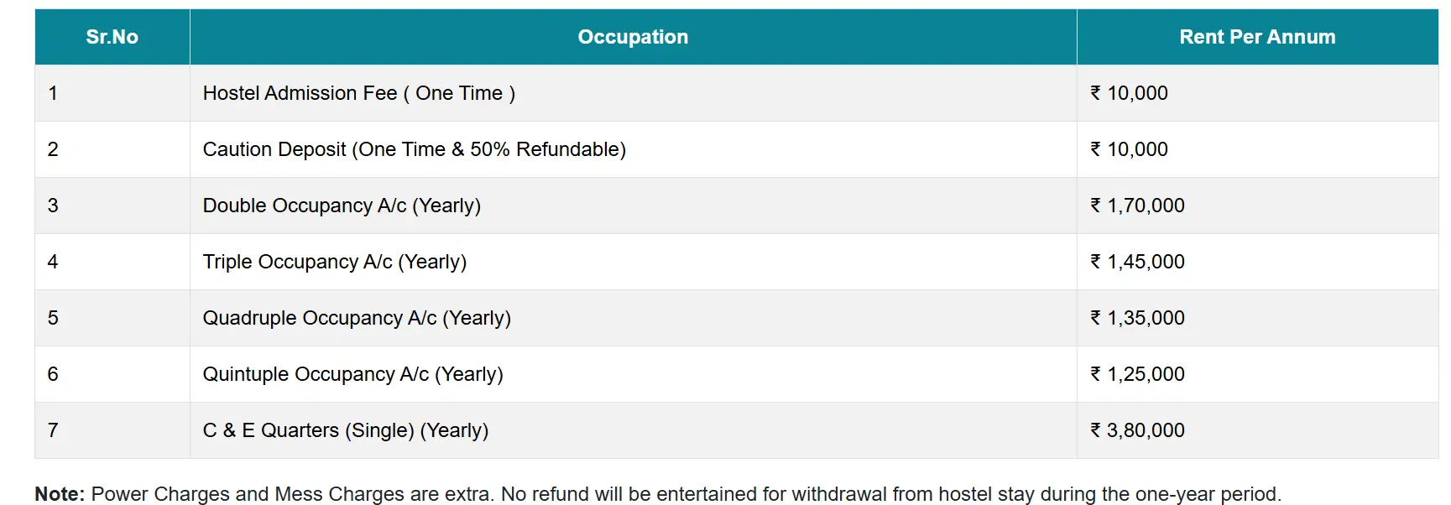Image resolution: width=1451 pixels, height=505 pixels.
Task: Click ₹ 10,000 in Caution Deposit row
Action: coord(1129,149)
